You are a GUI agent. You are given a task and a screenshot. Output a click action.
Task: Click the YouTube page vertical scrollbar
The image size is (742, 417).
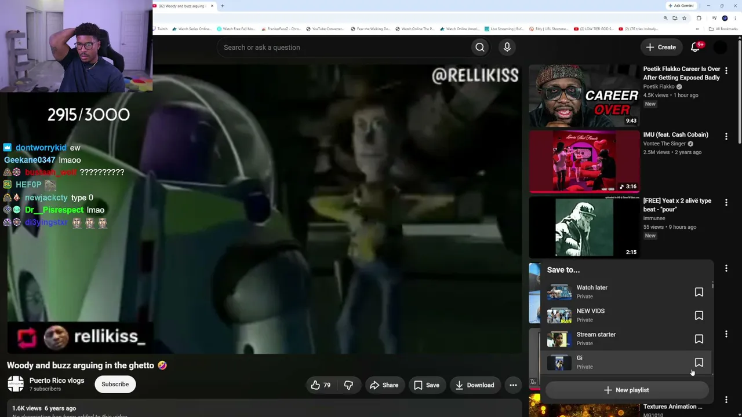(x=740, y=92)
